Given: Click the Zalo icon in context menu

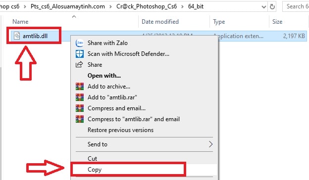Looking at the screenshot, I should (80, 43).
